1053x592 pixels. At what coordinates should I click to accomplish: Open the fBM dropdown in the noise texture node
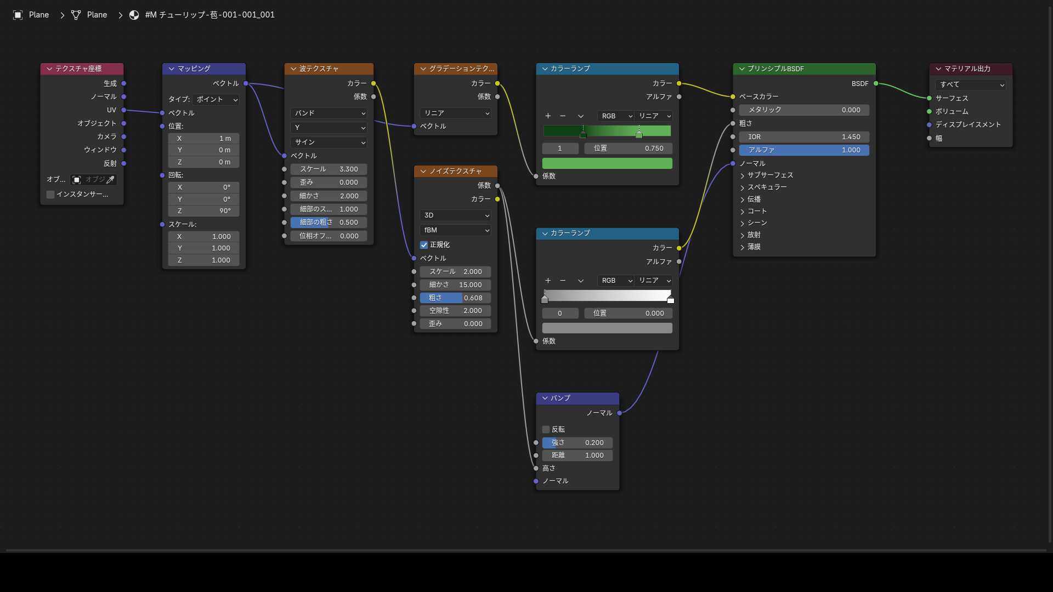coord(455,230)
